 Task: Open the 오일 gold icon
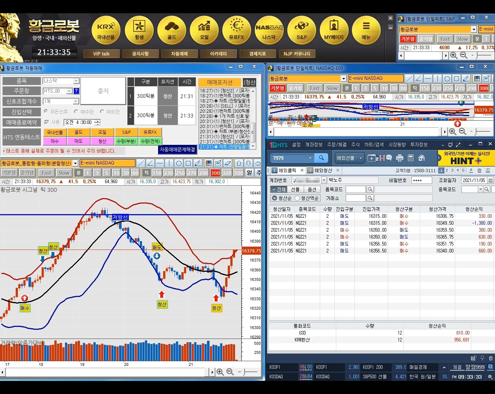(204, 31)
